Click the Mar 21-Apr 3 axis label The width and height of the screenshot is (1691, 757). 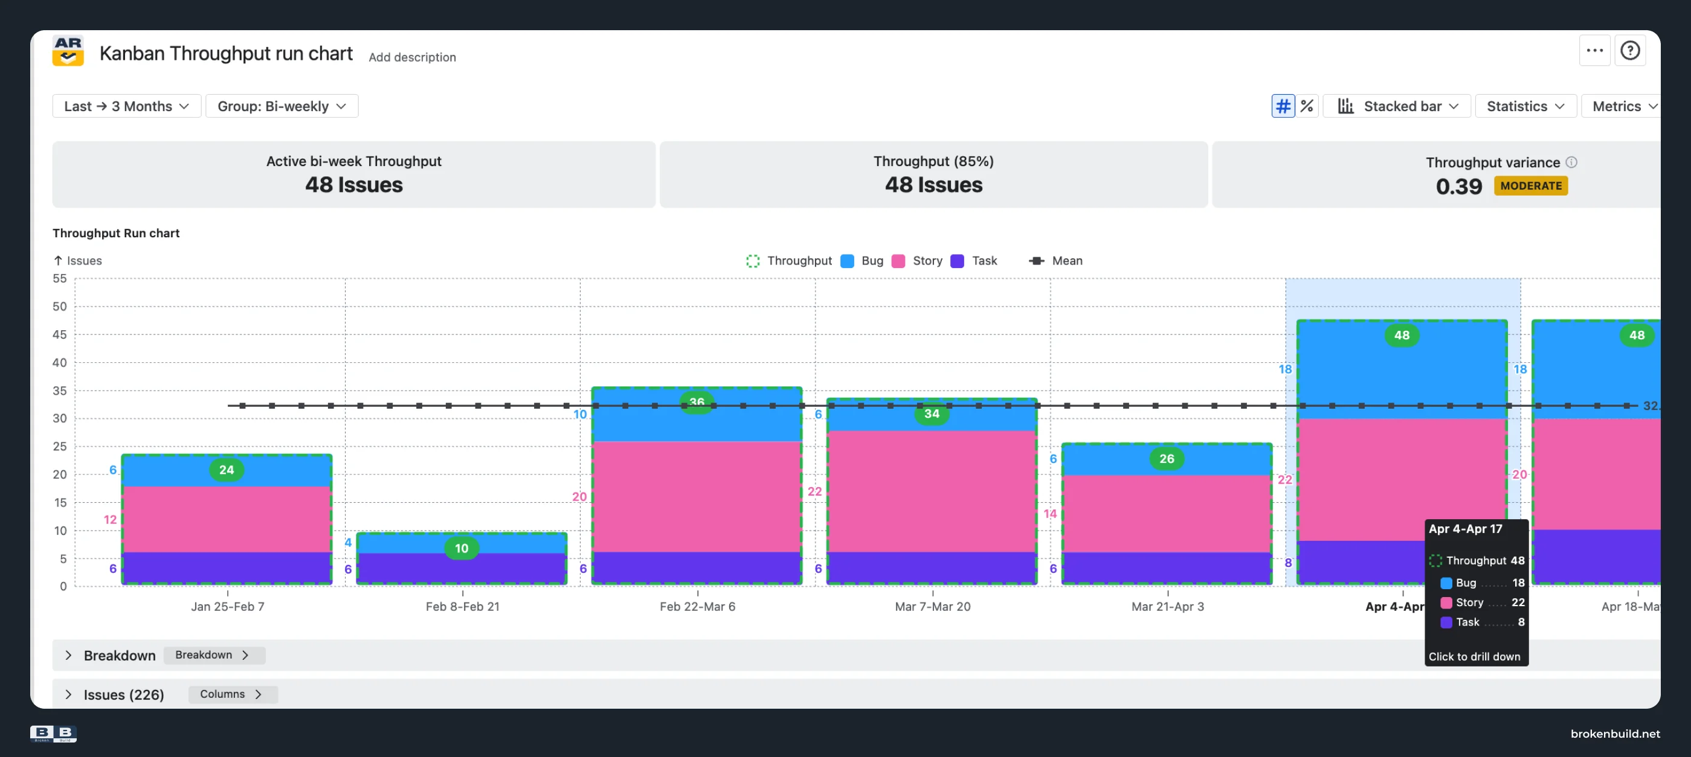pos(1167,607)
